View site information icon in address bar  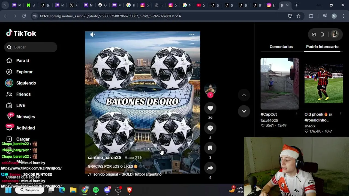(35, 16)
